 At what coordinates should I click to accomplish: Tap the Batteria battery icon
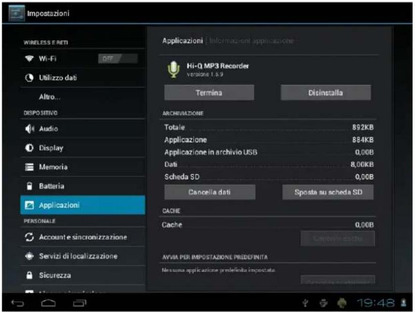(x=29, y=186)
